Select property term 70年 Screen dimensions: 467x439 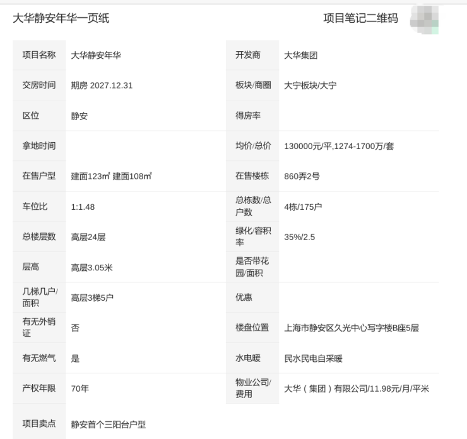point(80,388)
